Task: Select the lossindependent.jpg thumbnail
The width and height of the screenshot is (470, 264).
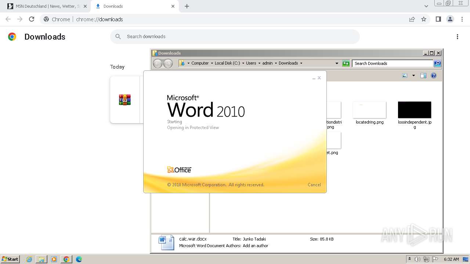Action: tap(415, 110)
